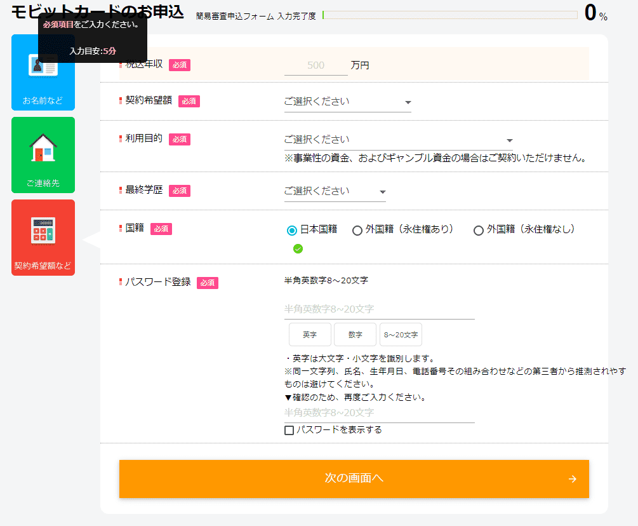The image size is (638, 526).
Task: Open the お名前など step in sidebar
Action: click(43, 72)
